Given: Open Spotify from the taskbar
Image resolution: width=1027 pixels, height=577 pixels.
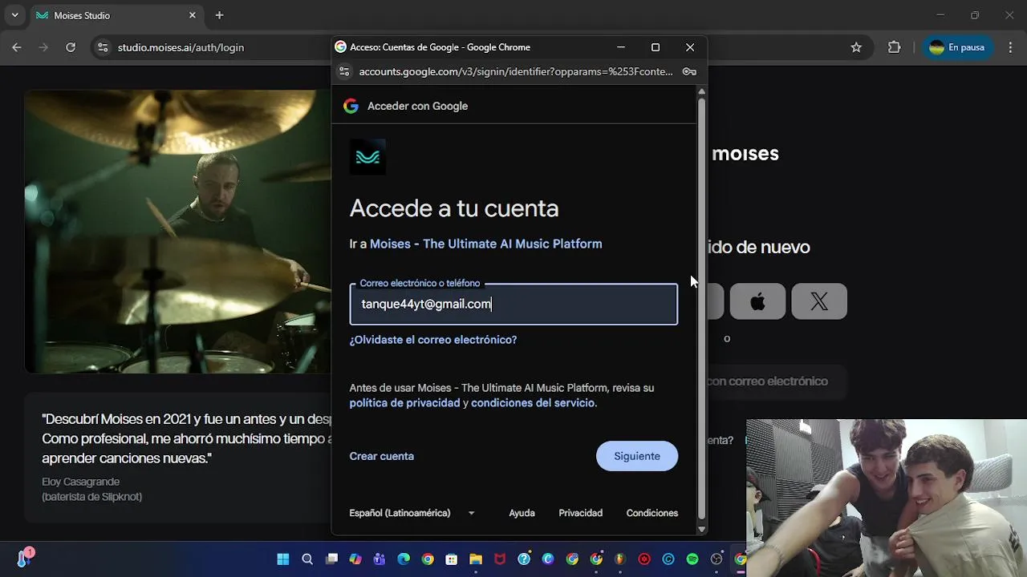Looking at the screenshot, I should tap(692, 559).
